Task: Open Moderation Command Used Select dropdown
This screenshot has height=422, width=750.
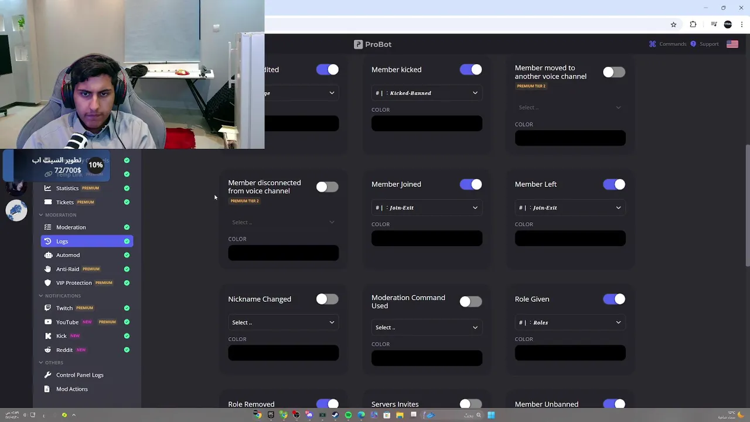Action: (427, 328)
